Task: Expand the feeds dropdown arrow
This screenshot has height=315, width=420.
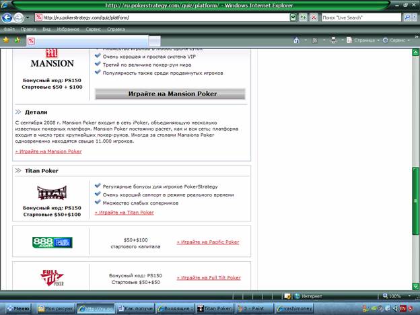Action: 324,40
